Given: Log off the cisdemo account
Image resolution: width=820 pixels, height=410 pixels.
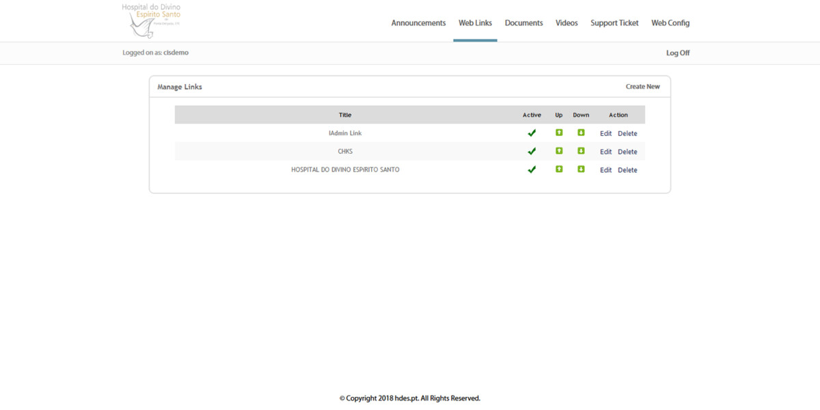Looking at the screenshot, I should tap(677, 53).
